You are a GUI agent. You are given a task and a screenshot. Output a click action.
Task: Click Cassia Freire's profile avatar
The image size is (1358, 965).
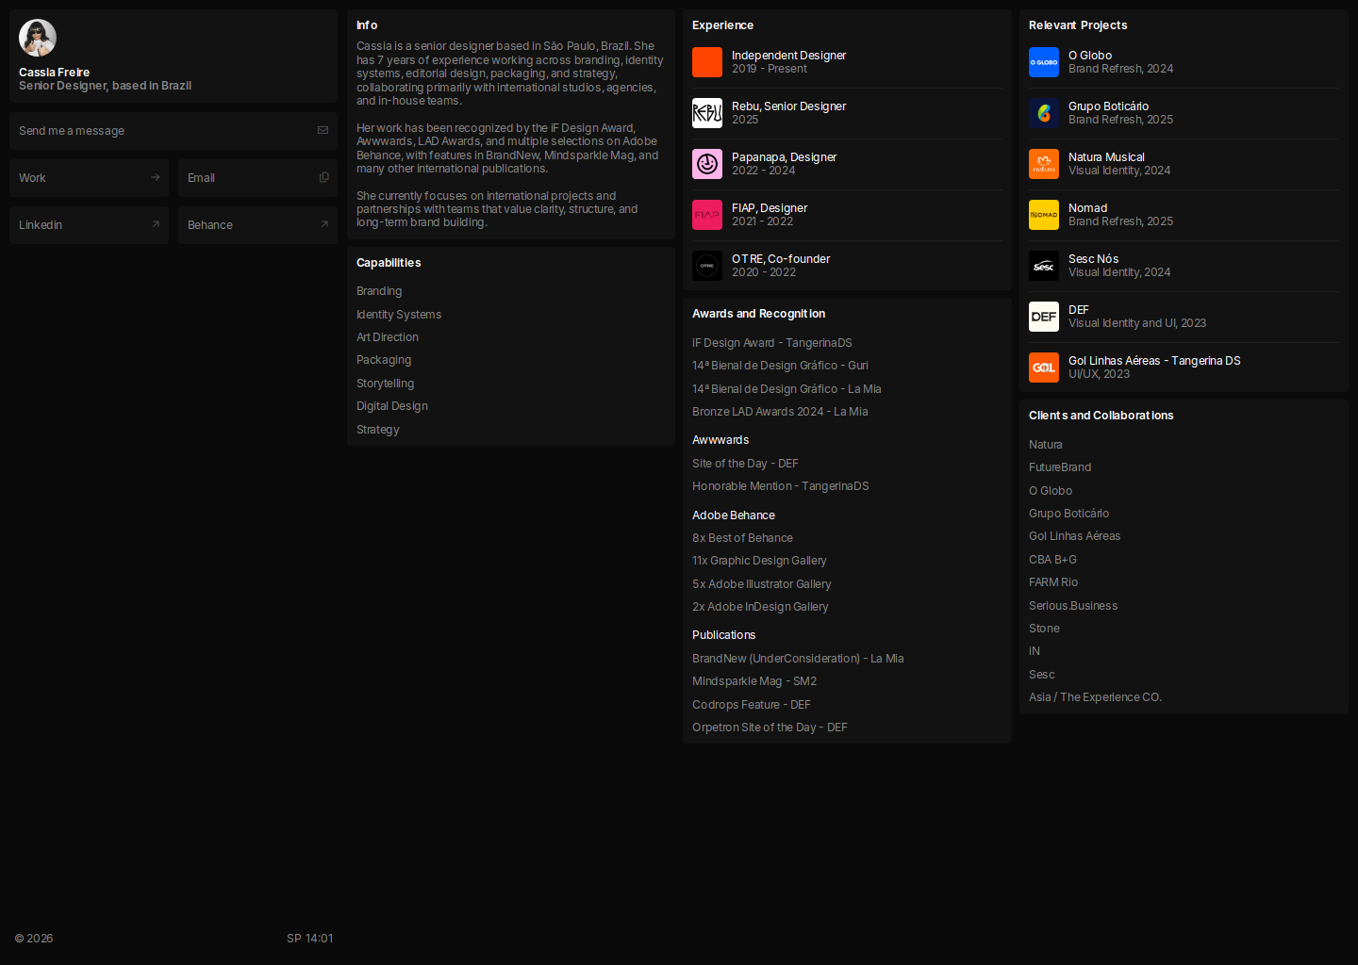click(x=38, y=38)
